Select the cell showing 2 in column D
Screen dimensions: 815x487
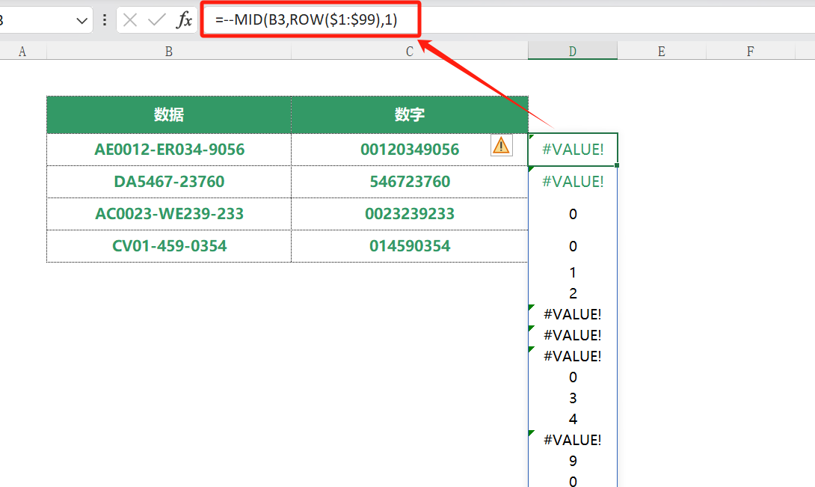573,293
